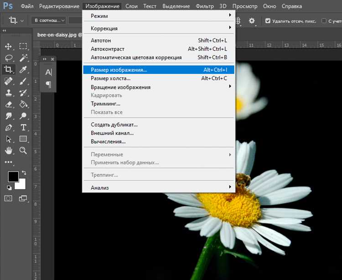Select the Move tool
Viewport: 342px width, 280px height.
pyautogui.click(x=8, y=47)
